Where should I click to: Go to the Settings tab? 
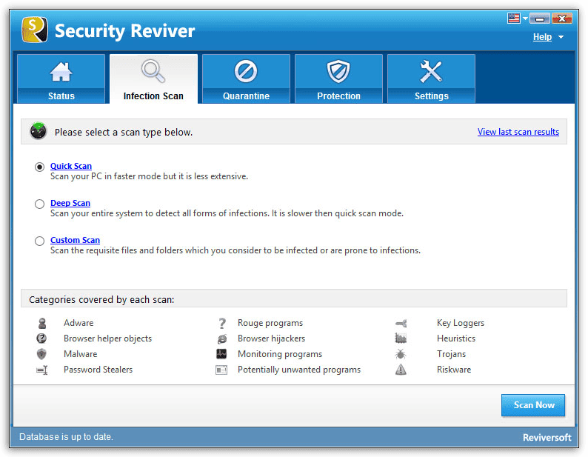431,79
